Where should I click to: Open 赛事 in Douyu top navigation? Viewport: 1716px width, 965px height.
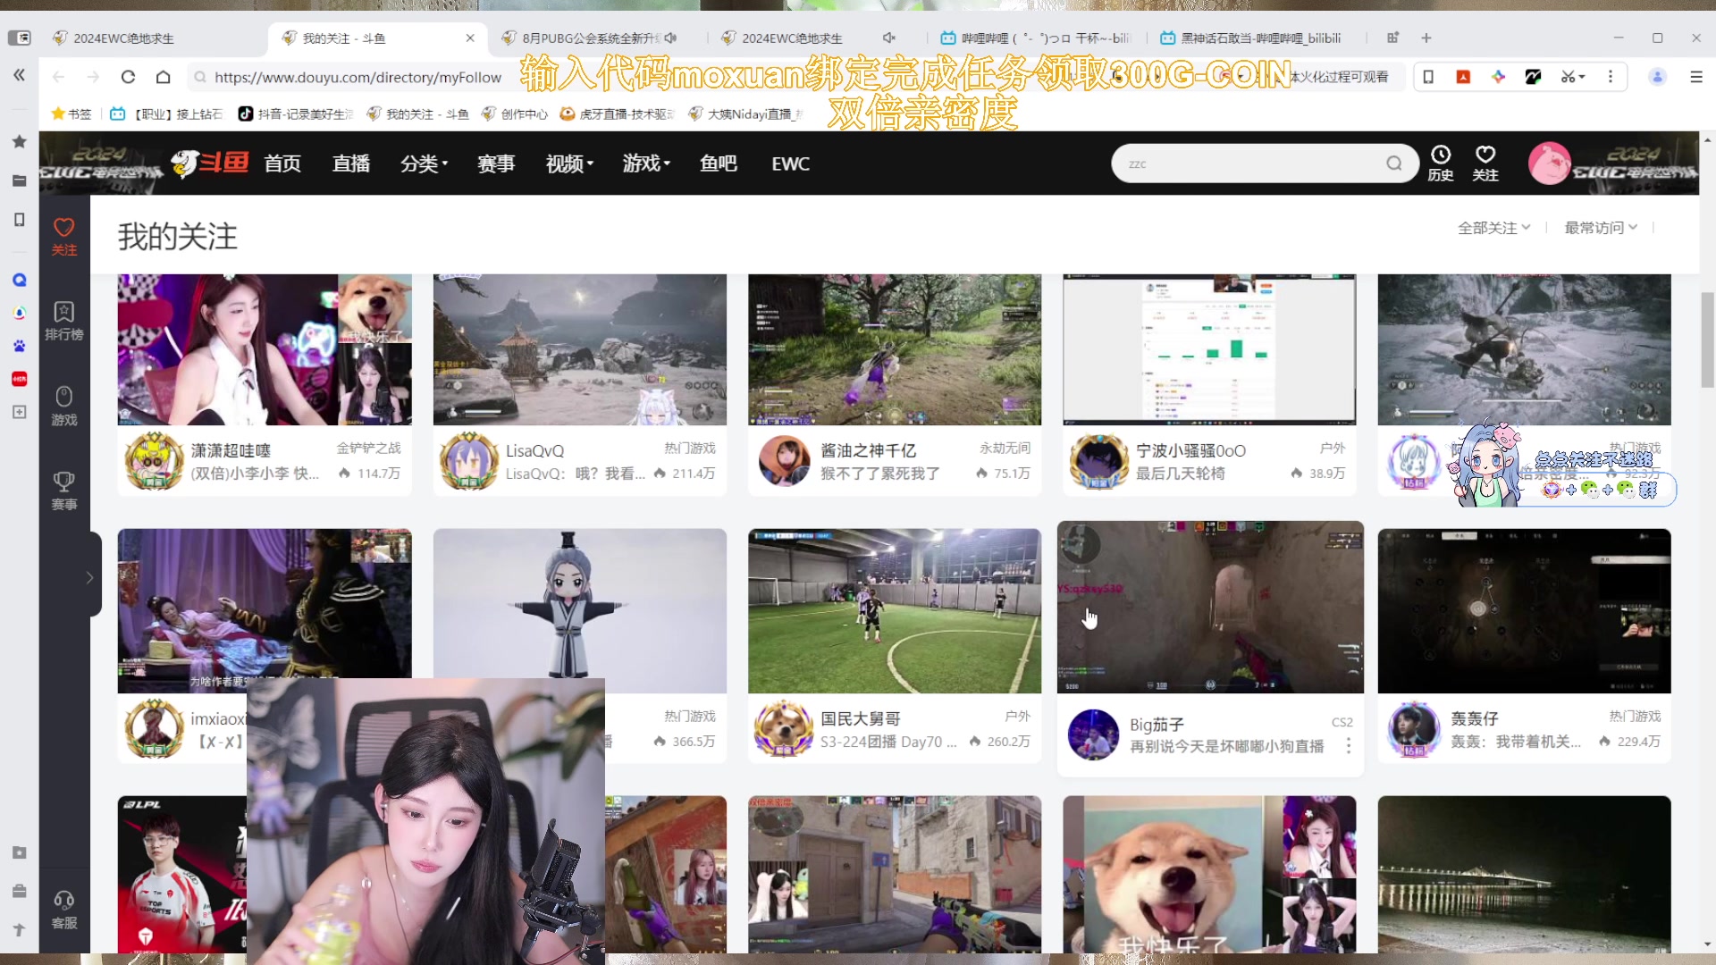tap(496, 164)
